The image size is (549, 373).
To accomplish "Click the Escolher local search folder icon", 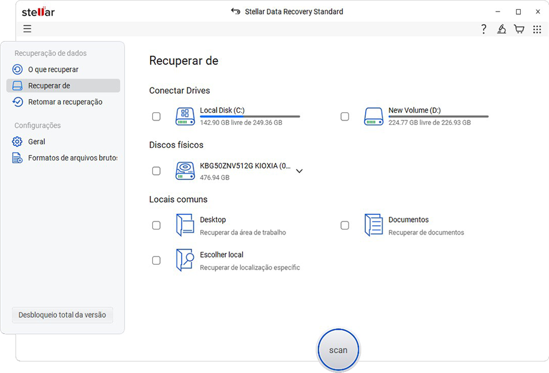I will pos(185,260).
